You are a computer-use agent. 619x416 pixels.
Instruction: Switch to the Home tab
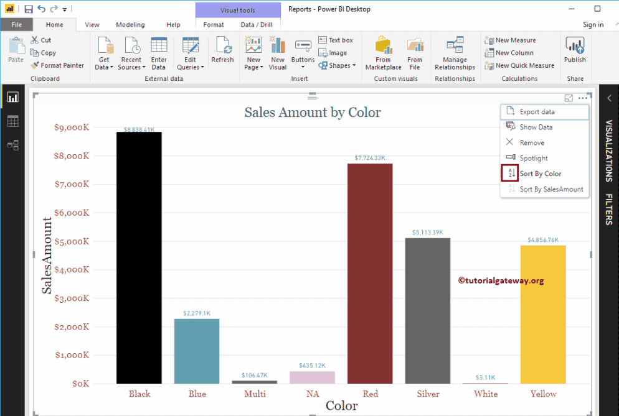click(x=54, y=24)
